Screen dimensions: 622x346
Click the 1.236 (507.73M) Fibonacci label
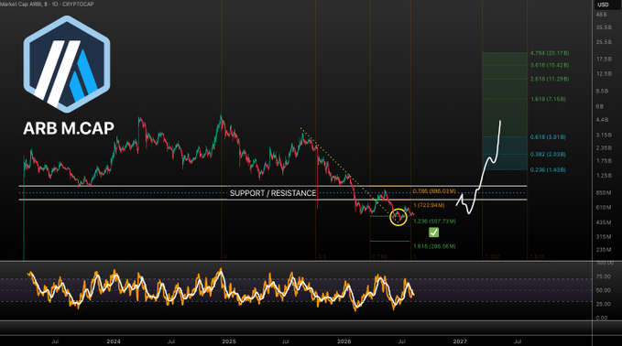click(x=434, y=222)
